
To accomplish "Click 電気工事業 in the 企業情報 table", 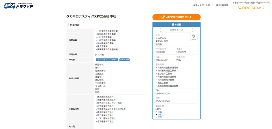I will click(102, 46).
